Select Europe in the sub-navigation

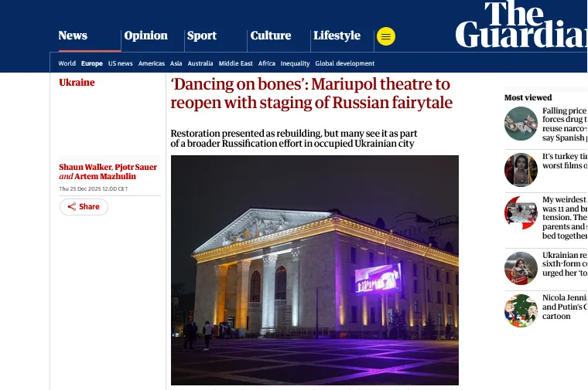91,63
